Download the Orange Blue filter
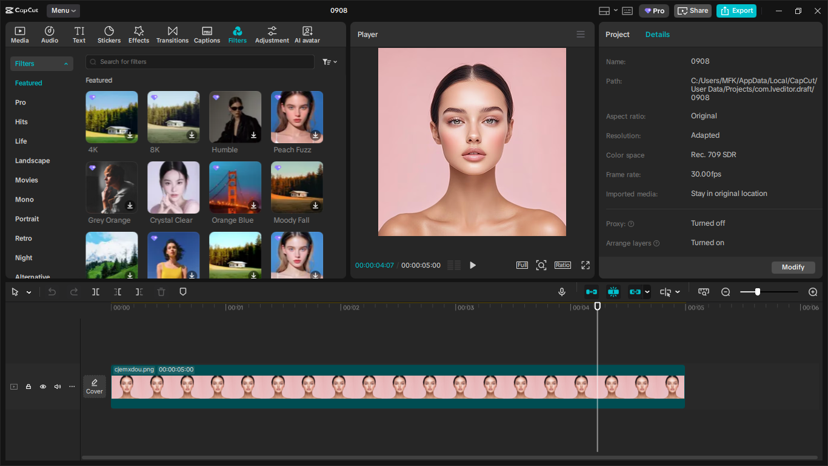 tap(253, 206)
